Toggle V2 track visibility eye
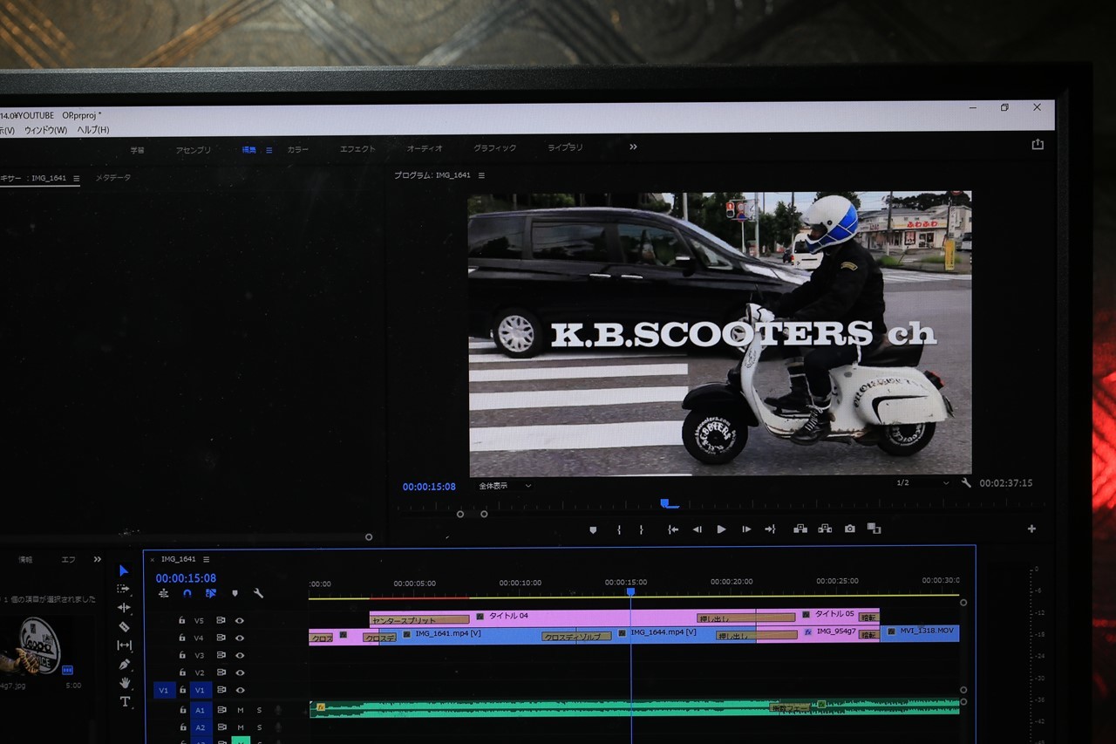Image resolution: width=1116 pixels, height=744 pixels. point(239,673)
